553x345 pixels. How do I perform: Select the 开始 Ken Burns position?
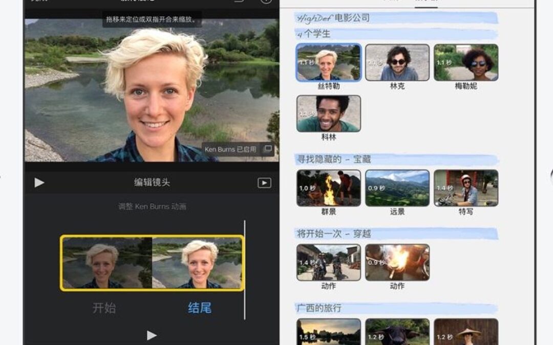104,308
